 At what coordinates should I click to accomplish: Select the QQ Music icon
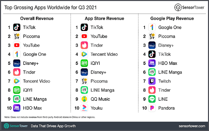[x=84, y=99]
